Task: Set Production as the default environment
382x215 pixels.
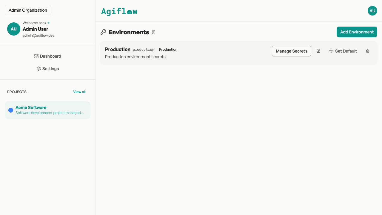Action: pos(343,51)
